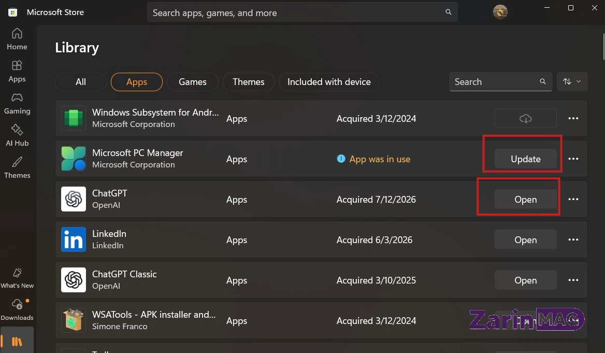Update Microsoft PC Manager
The width and height of the screenshot is (605, 353).
(526, 159)
